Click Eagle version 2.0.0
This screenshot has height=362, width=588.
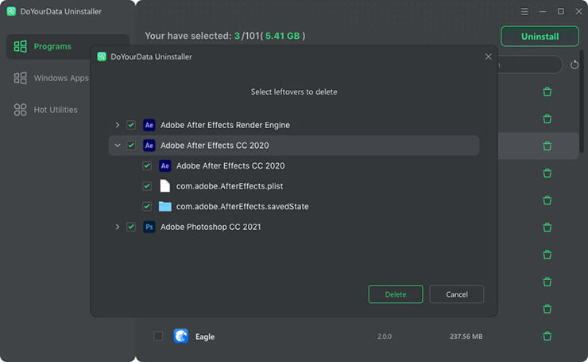click(385, 337)
